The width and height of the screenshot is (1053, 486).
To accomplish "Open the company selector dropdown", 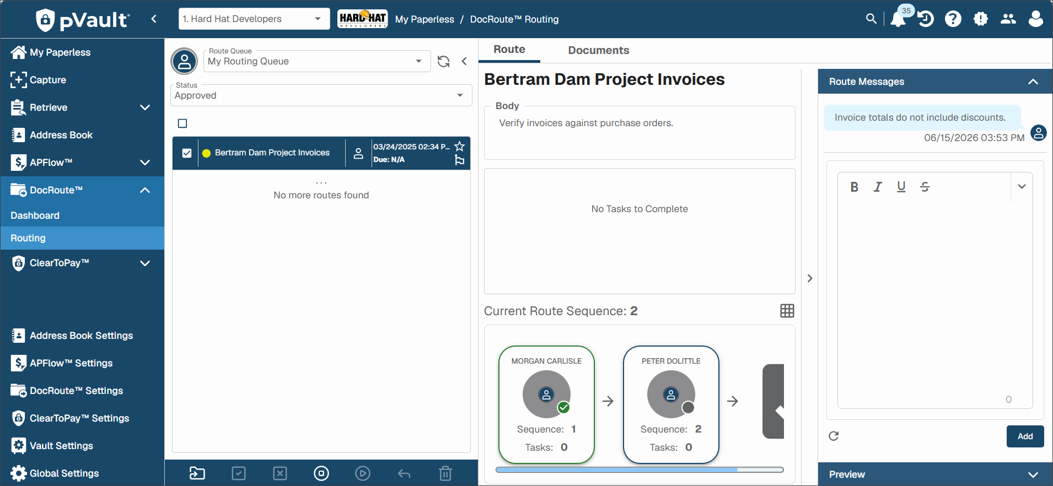I will coord(254,19).
